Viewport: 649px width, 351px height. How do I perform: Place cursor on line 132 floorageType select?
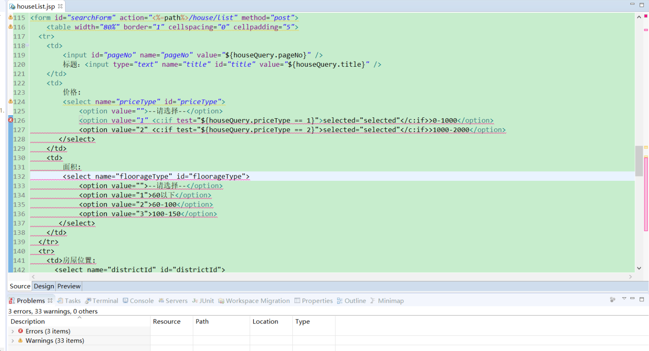(156, 176)
